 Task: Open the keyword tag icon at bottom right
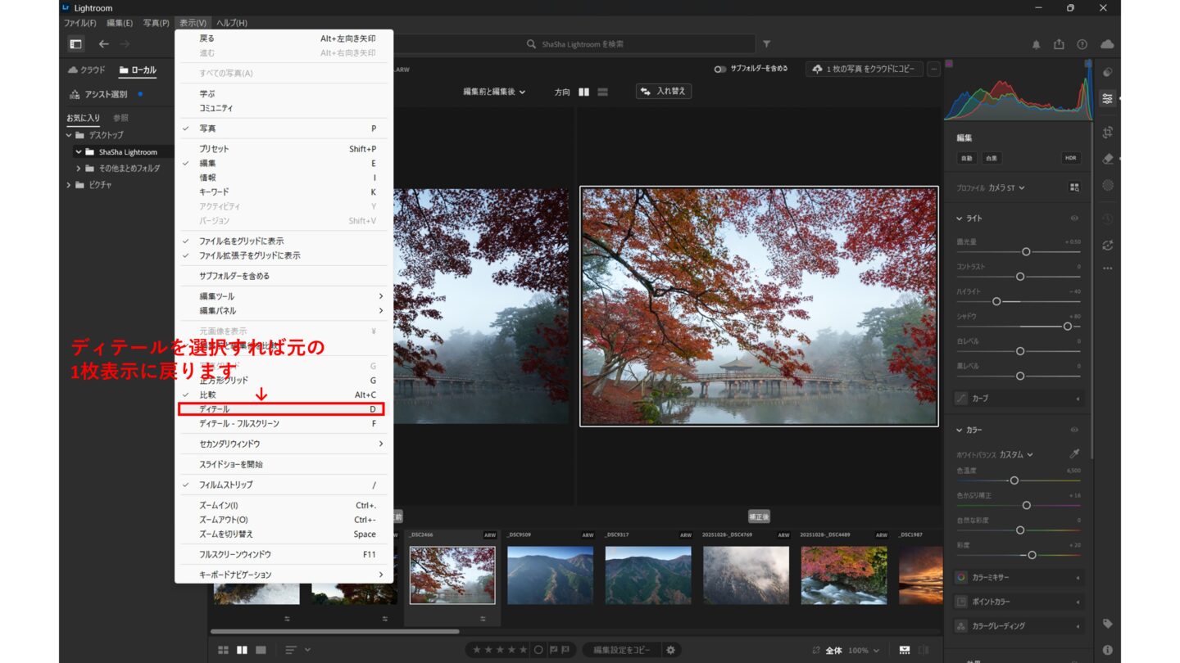tap(1107, 624)
